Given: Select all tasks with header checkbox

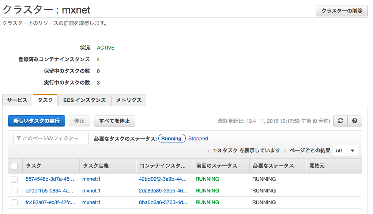Looking at the screenshot, I should (x=15, y=166).
